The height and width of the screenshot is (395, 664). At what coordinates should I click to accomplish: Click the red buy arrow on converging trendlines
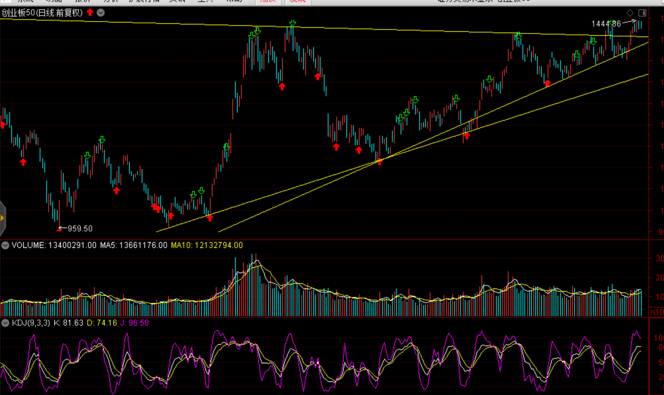pos(379,162)
